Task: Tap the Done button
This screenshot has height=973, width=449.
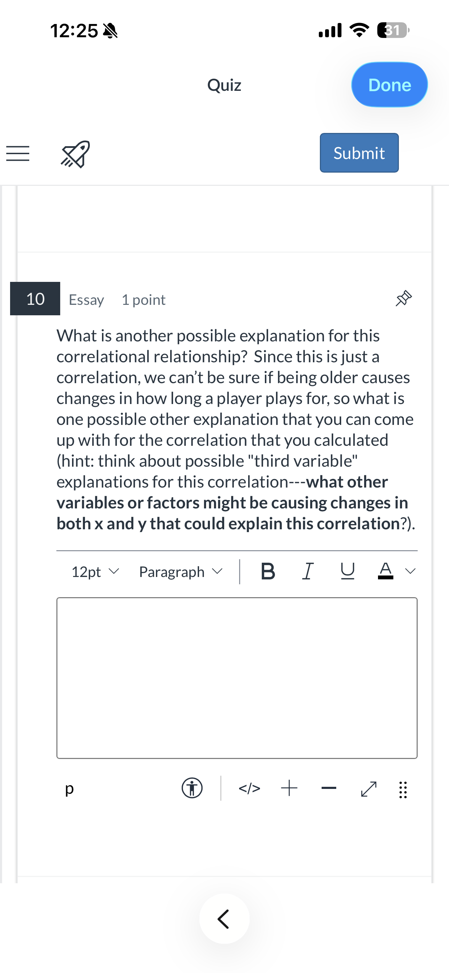Action: 389,85
